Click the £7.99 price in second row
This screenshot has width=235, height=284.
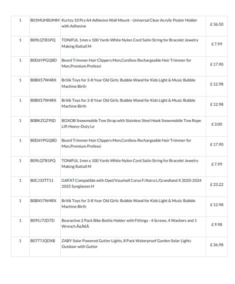[x=217, y=44]
